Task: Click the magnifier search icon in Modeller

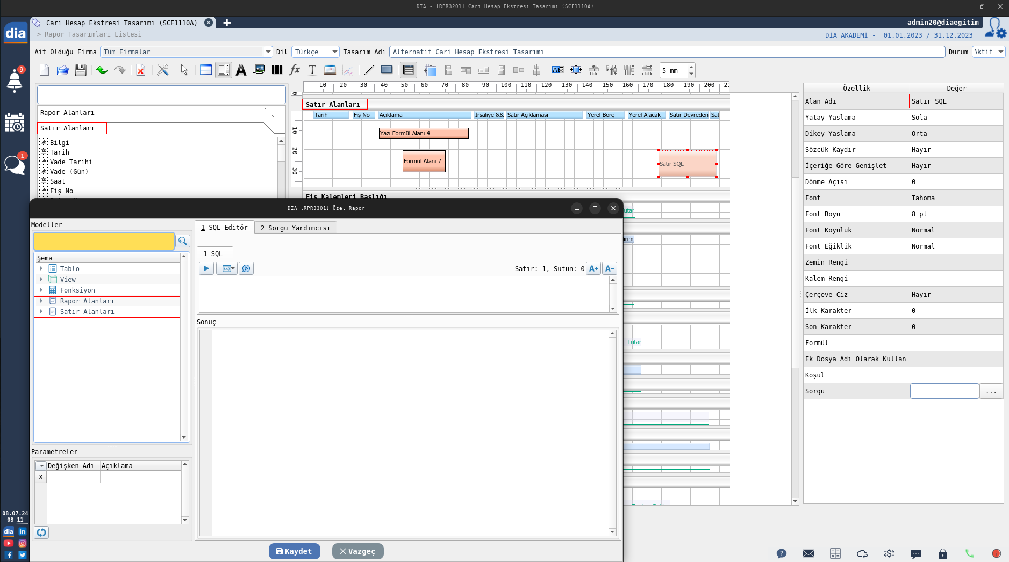Action: 183,241
